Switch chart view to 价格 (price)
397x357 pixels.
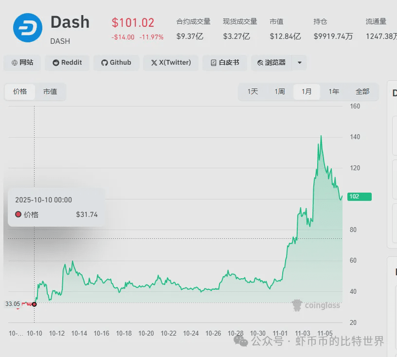point(19,91)
